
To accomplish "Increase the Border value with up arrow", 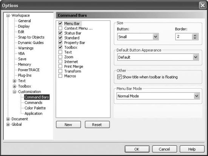I will (195, 35).
